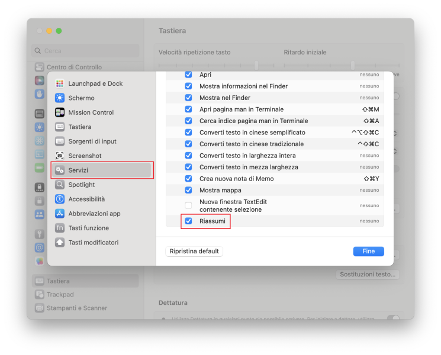The width and height of the screenshot is (441, 355).
Task: Select the Abbreviazioni app icon
Action: click(60, 214)
